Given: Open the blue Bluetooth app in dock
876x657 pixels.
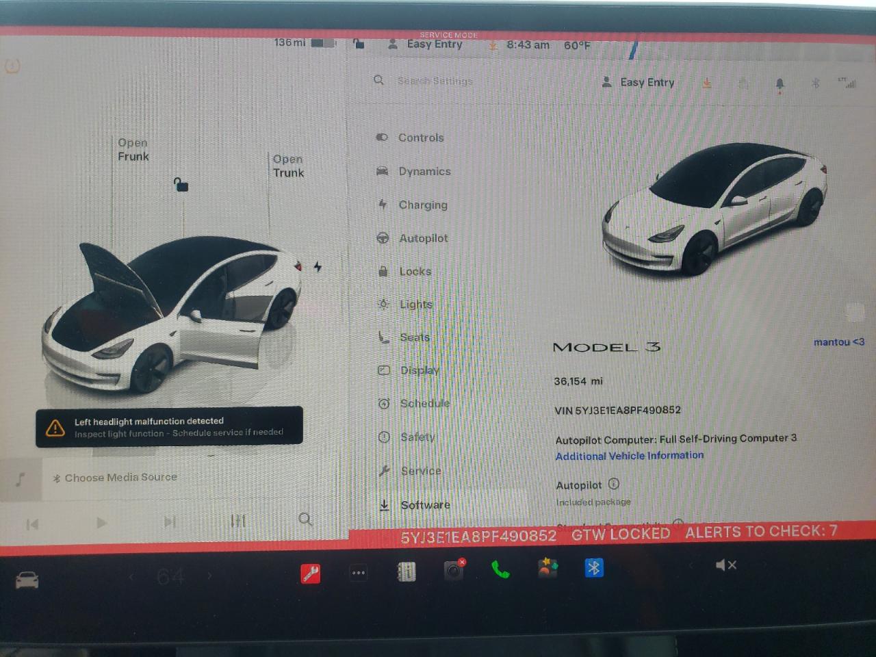Looking at the screenshot, I should coord(594,567).
